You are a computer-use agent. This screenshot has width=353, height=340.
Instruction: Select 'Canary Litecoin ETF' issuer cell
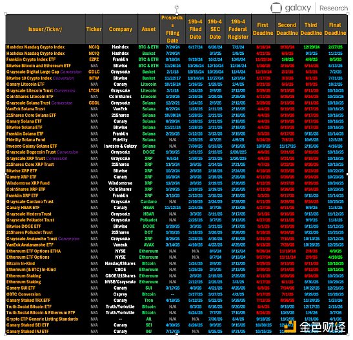pos(25,84)
